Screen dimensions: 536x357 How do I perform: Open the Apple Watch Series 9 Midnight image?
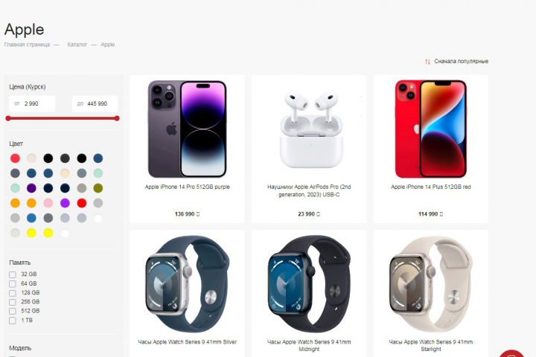[x=309, y=283]
